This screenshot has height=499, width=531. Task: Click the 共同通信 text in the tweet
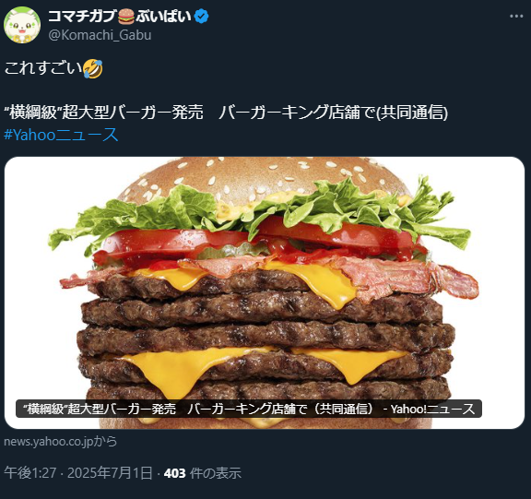(x=412, y=113)
